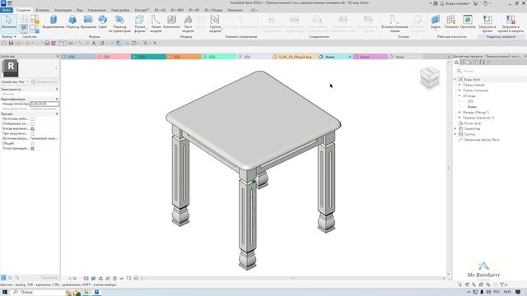Select the Переход (Blend) form tool
527x296 pixels.
[72, 22]
